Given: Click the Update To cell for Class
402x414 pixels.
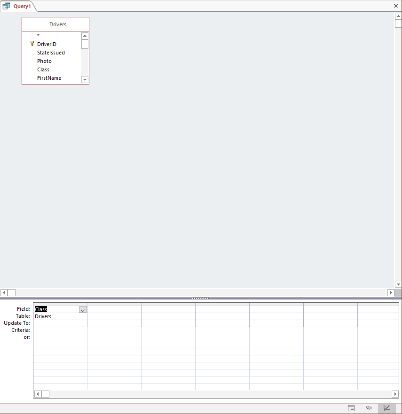Looking at the screenshot, I should [60, 323].
